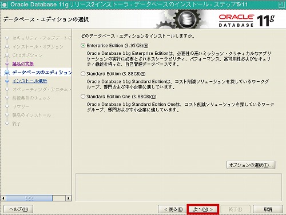Click the empty message text area

pyautogui.click(x=178, y=187)
